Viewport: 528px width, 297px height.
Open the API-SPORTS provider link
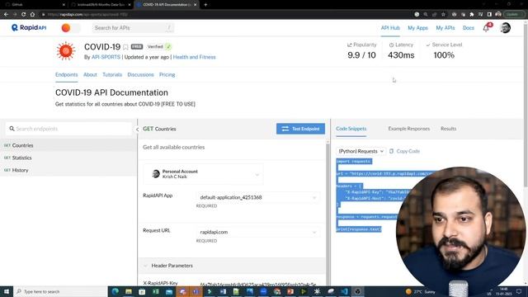[x=106, y=57]
